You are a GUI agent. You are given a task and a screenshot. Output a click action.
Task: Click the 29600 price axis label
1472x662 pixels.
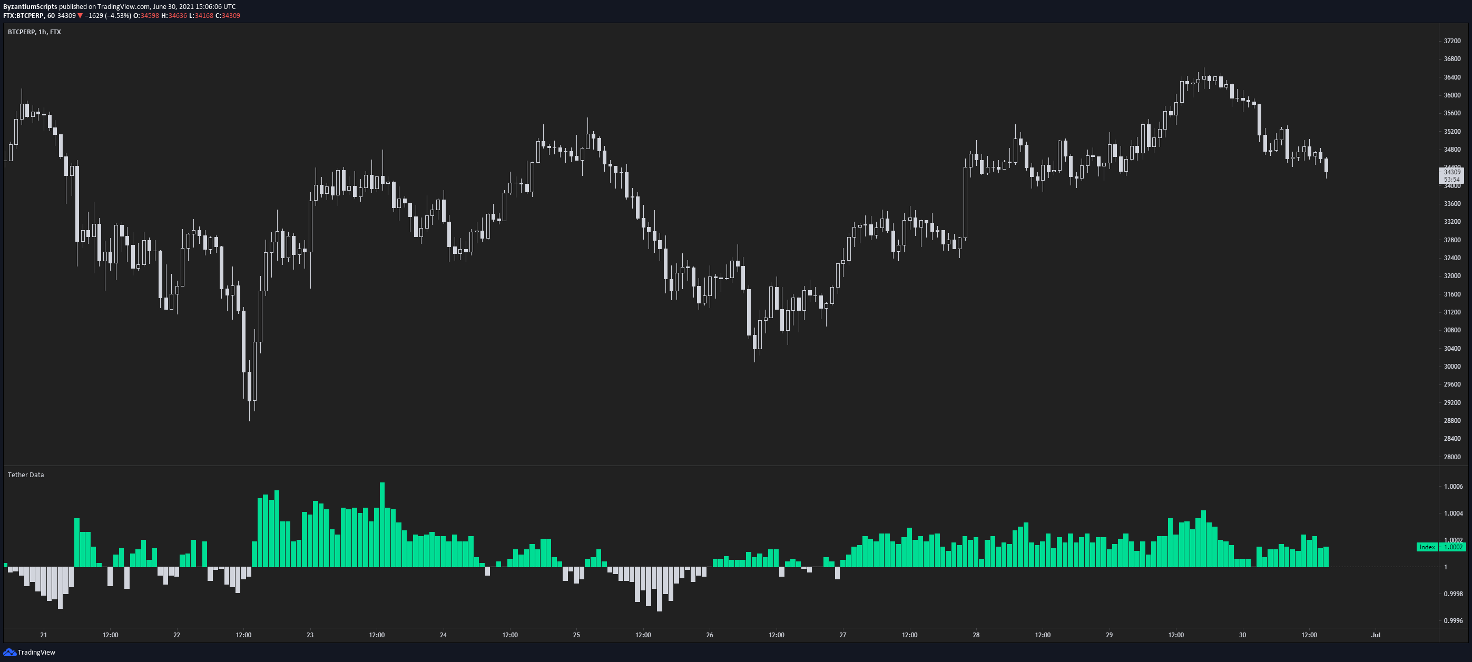click(x=1452, y=384)
